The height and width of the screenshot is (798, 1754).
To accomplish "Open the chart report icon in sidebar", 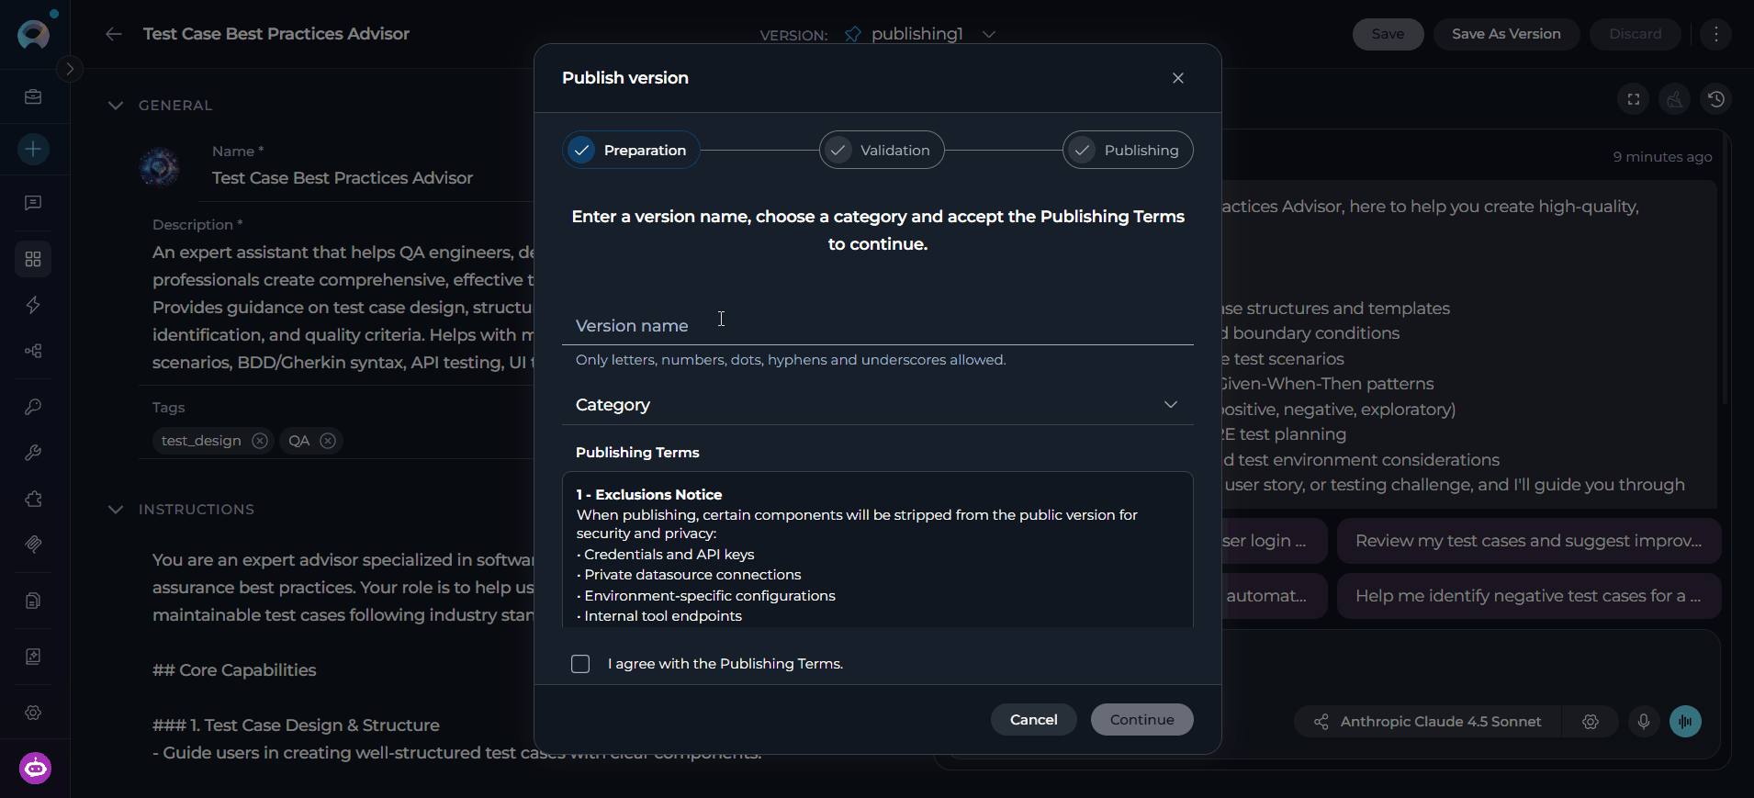I will coord(33,657).
